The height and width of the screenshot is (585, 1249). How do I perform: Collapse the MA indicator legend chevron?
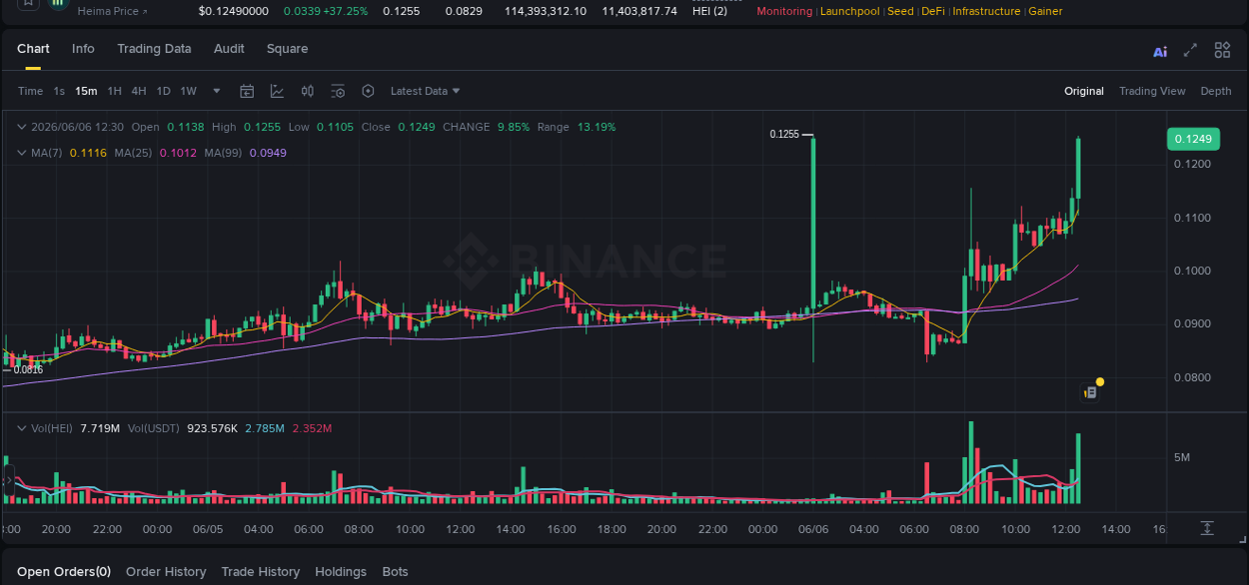[x=22, y=153]
